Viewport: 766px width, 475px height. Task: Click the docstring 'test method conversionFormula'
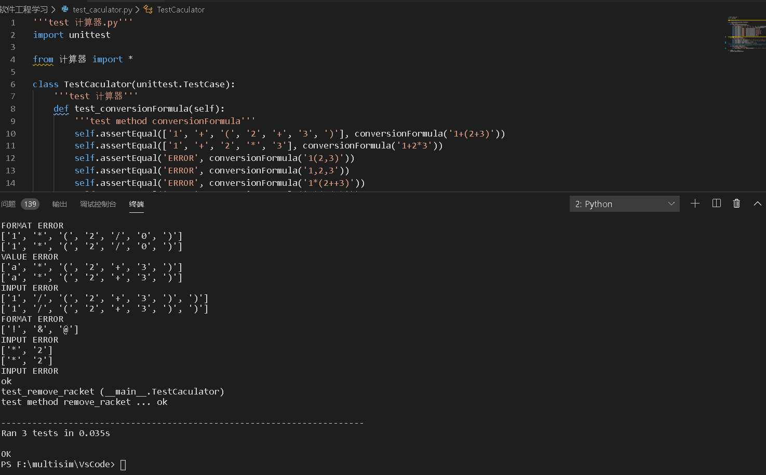coord(165,121)
